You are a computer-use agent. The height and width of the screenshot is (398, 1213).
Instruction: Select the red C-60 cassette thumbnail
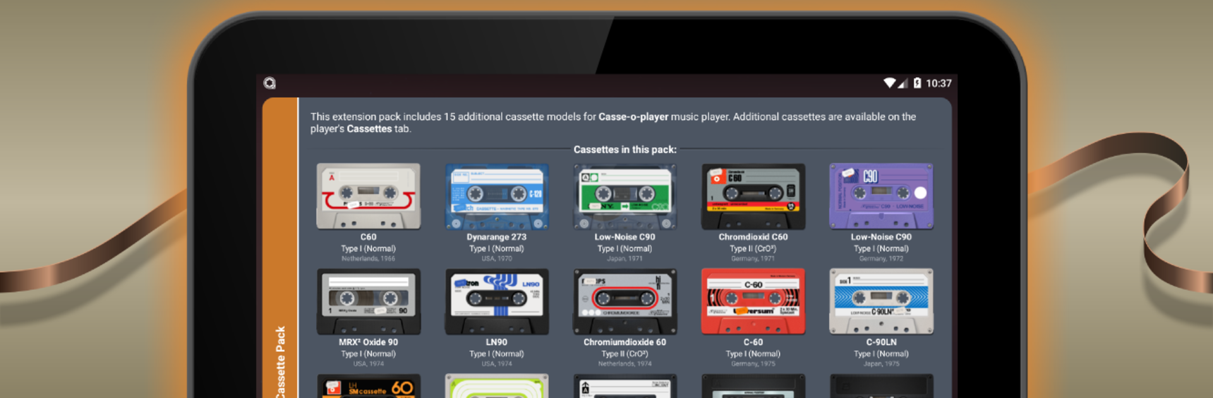tap(753, 301)
